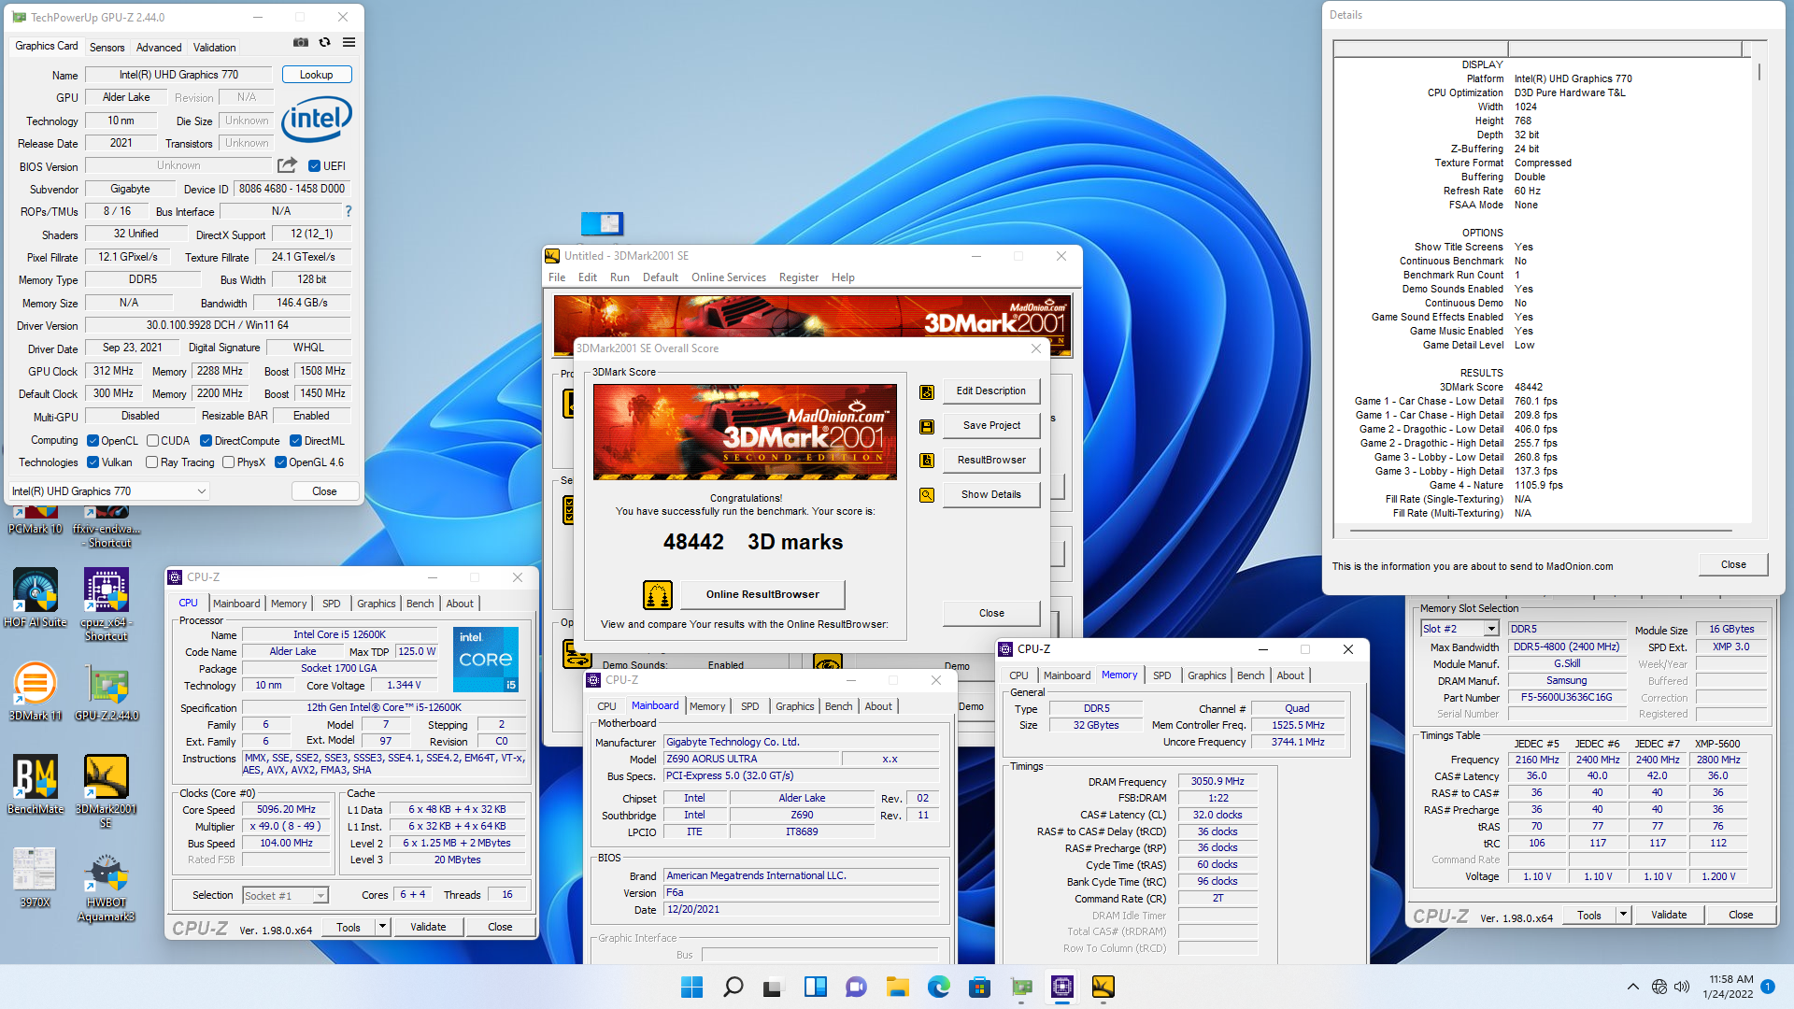The image size is (1794, 1009).
Task: Click the Bus Interface question mark icon
Action: pos(349,211)
